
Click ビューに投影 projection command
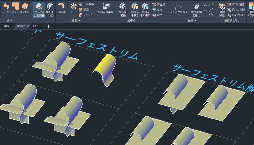(x=236, y=10)
